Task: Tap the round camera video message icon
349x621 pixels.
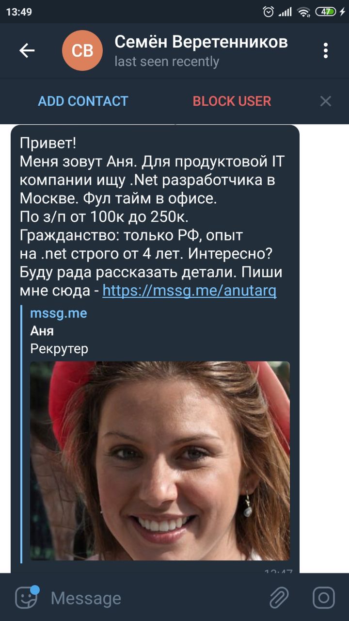Action: [323, 597]
